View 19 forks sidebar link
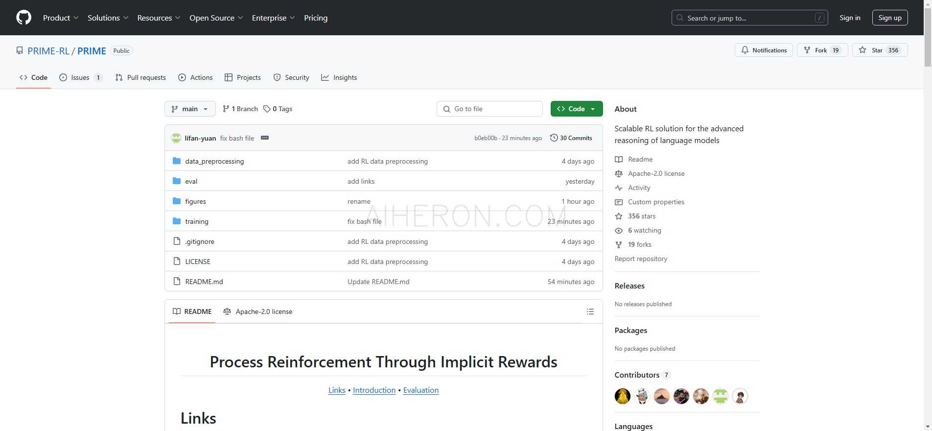Viewport: 932px width, 431px height. click(633, 244)
